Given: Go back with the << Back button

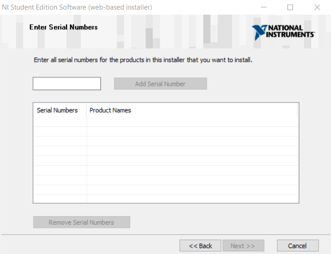Looking at the screenshot, I should [200, 246].
